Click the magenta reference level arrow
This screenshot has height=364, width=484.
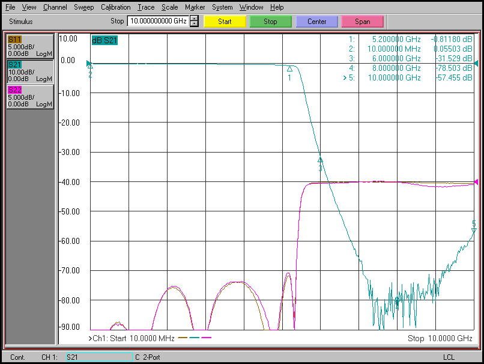[x=476, y=181]
